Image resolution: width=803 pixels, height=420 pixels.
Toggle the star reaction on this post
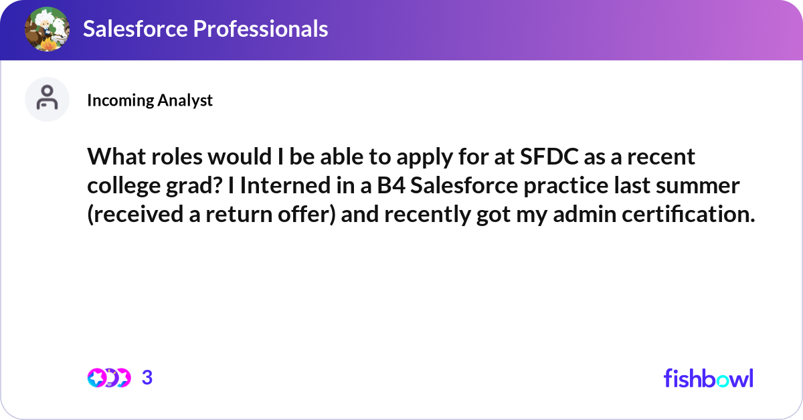[x=96, y=377]
